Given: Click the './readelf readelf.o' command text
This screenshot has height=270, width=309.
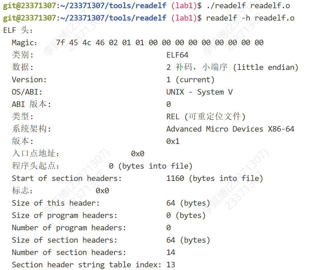Looking at the screenshot, I should [248, 6].
